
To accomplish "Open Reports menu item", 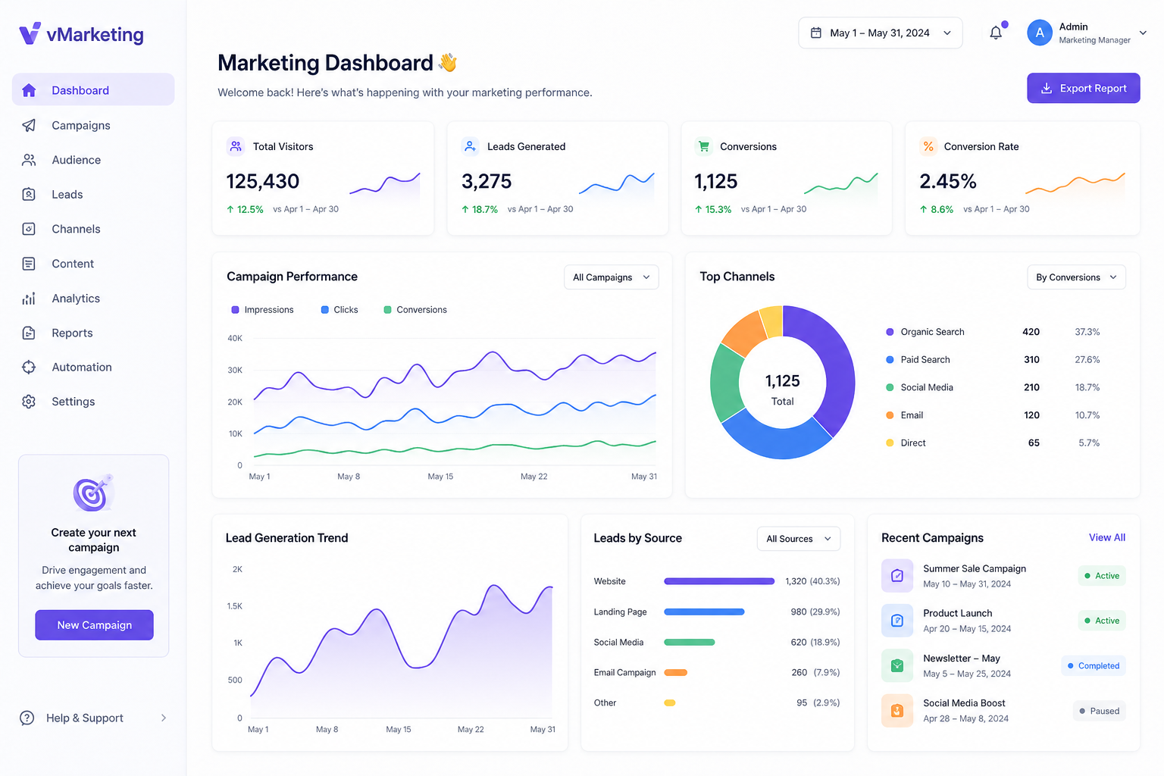I will [93, 333].
